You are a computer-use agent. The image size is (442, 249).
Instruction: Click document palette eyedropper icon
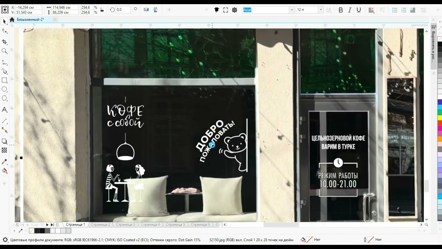point(20,231)
